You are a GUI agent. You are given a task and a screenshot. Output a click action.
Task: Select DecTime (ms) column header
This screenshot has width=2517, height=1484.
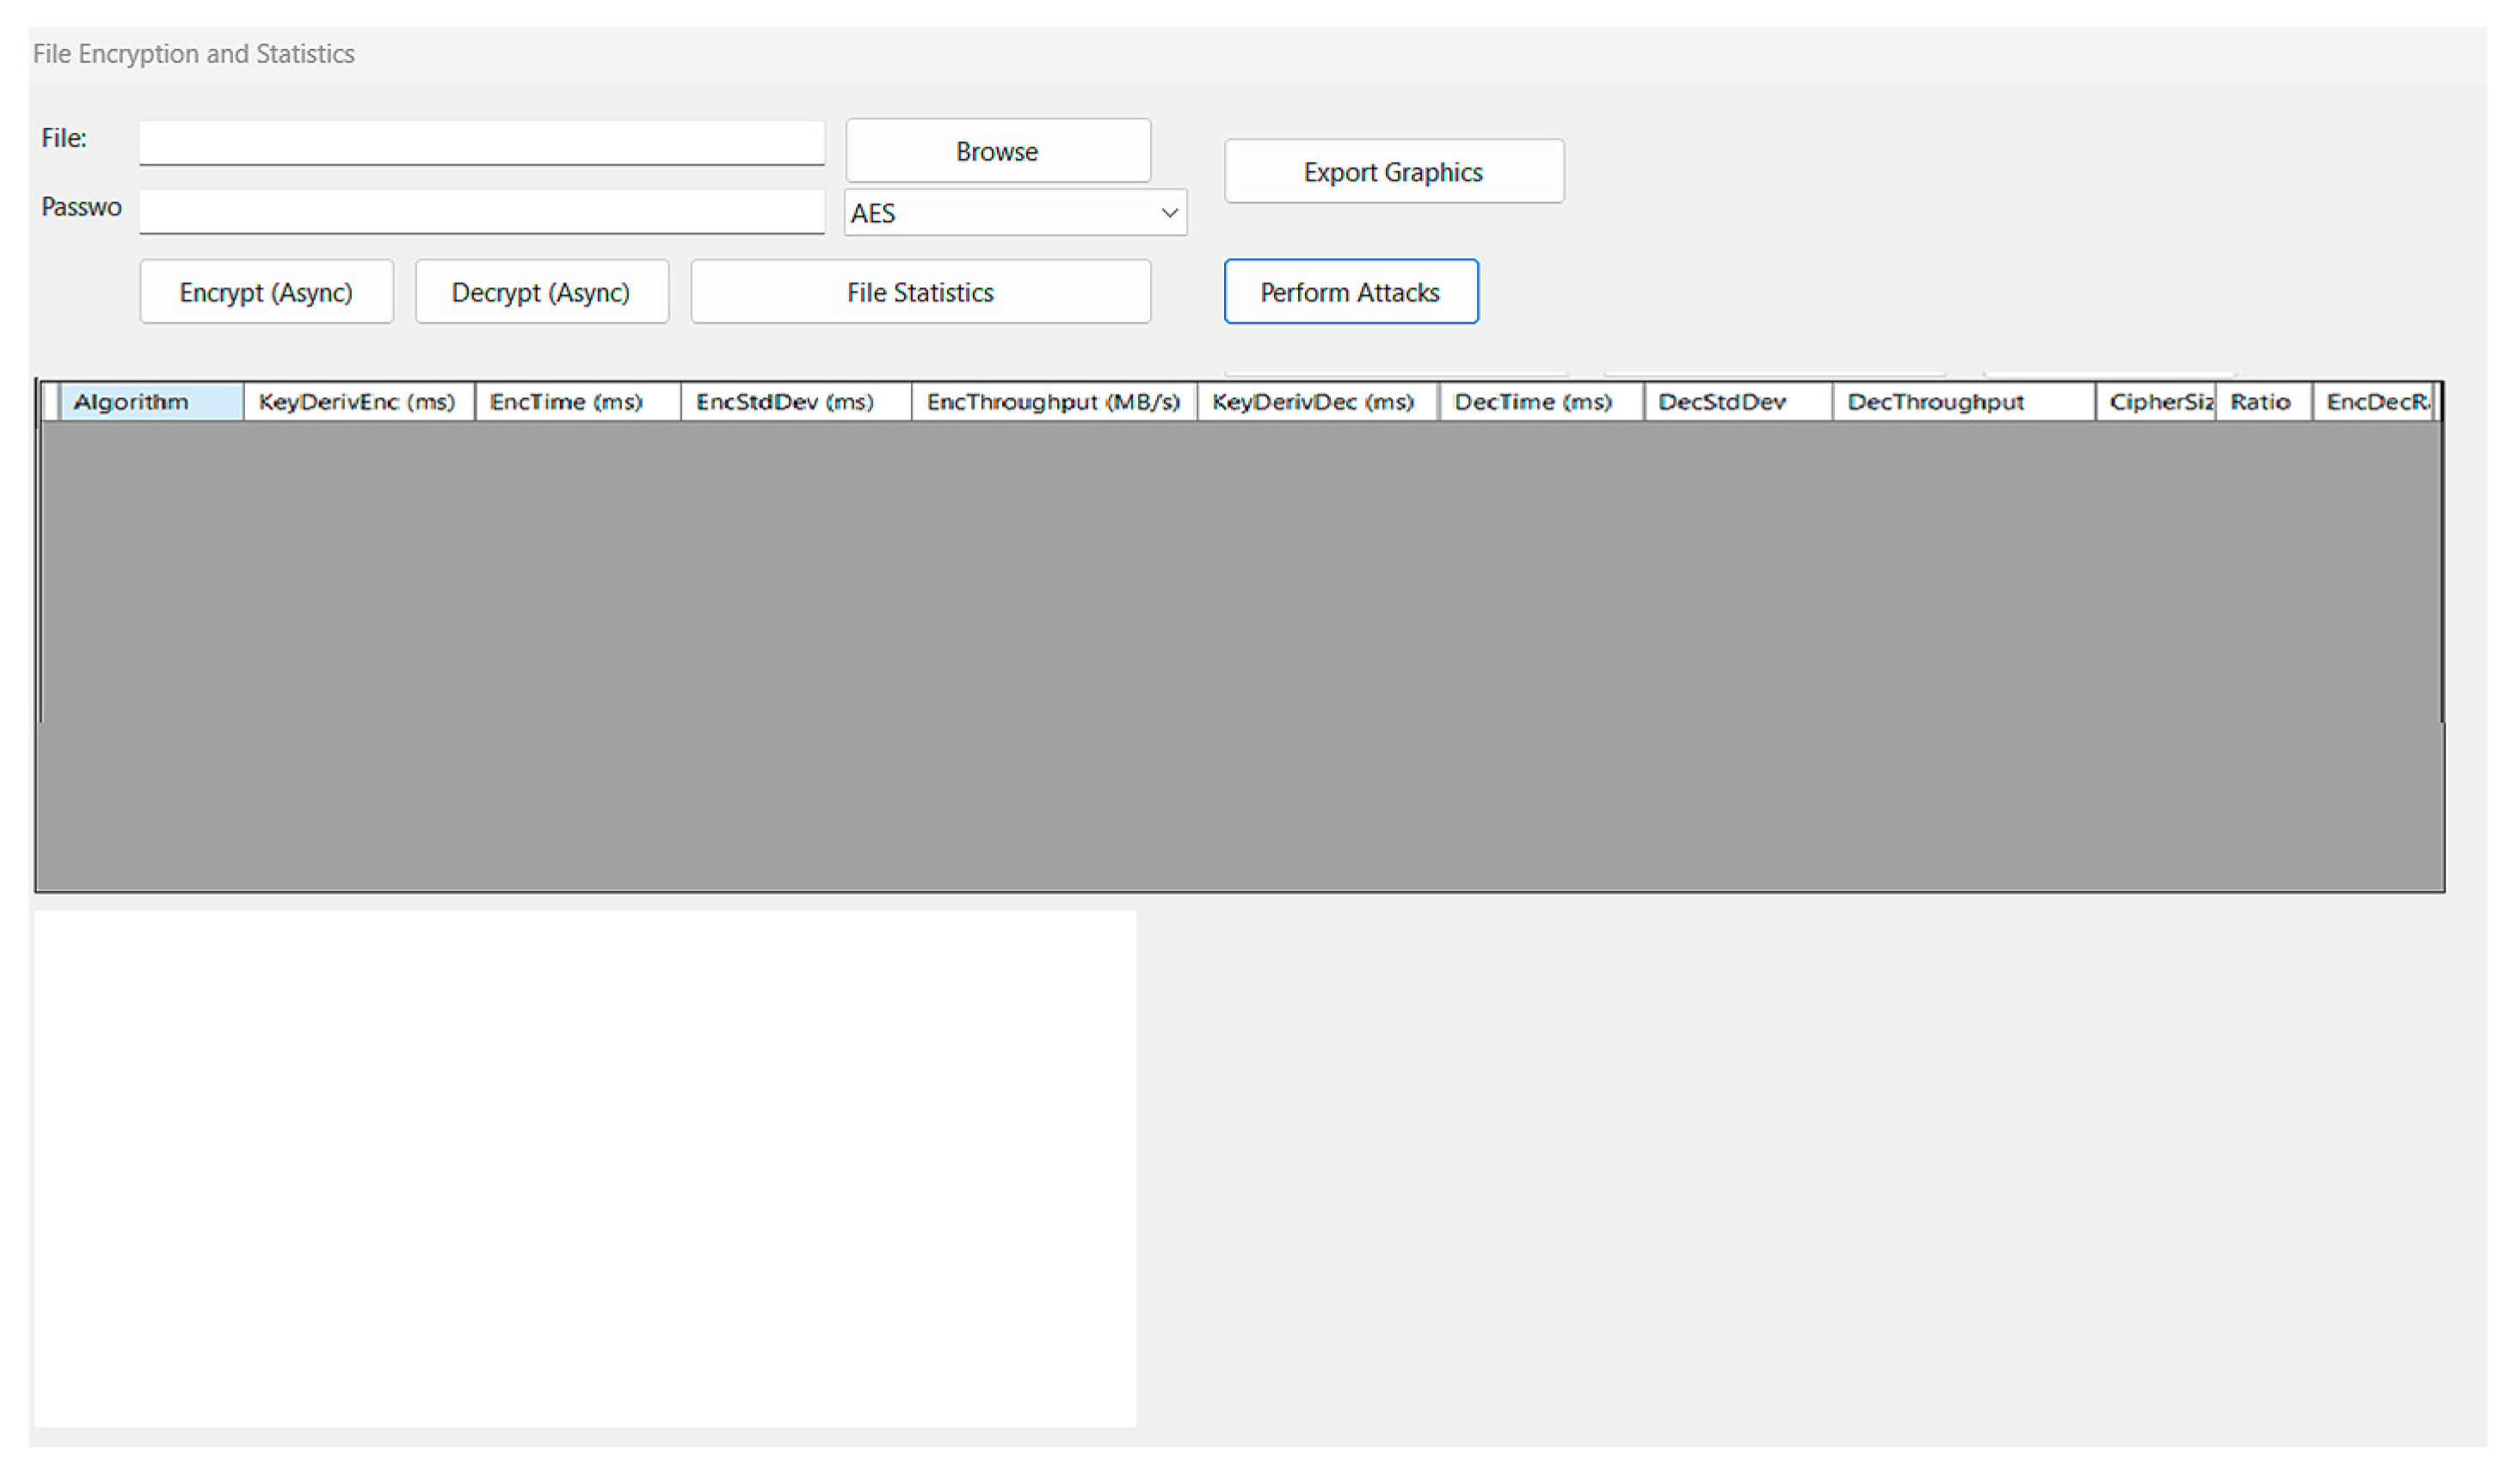(1540, 402)
